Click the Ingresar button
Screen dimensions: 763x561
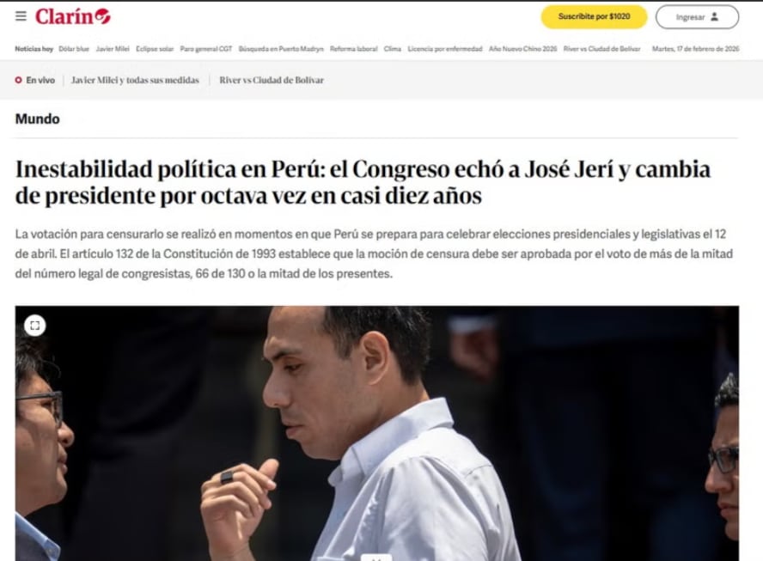(697, 17)
